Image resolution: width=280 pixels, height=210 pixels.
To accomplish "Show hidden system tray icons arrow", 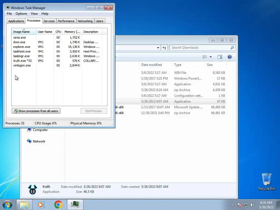I will (x=232, y=205).
